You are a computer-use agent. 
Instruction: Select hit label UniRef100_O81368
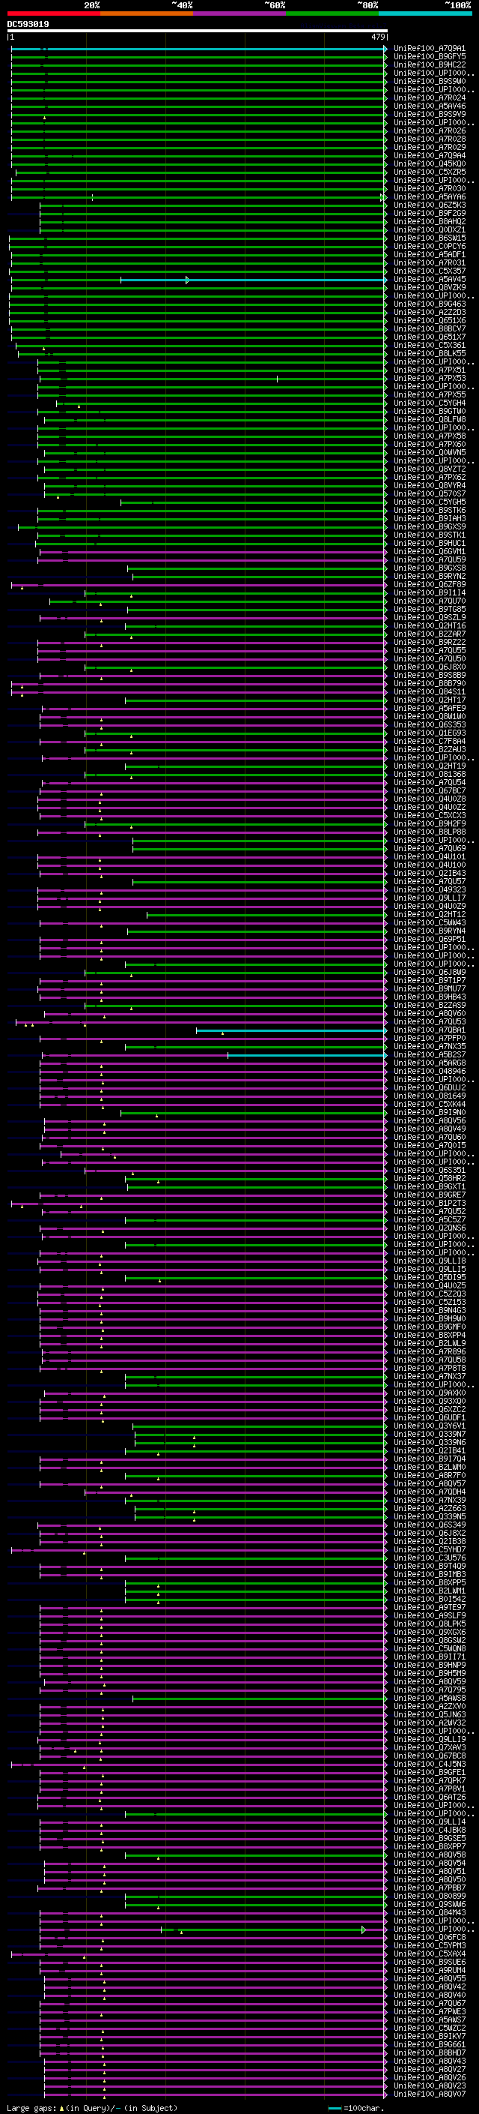pyautogui.click(x=429, y=775)
